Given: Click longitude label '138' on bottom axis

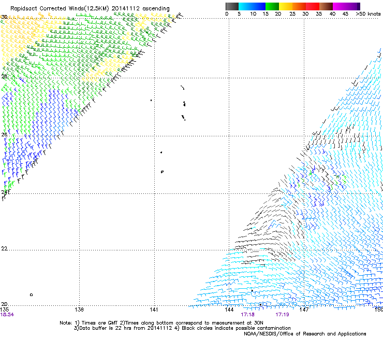Looking at the screenshot, I should click(79, 310).
